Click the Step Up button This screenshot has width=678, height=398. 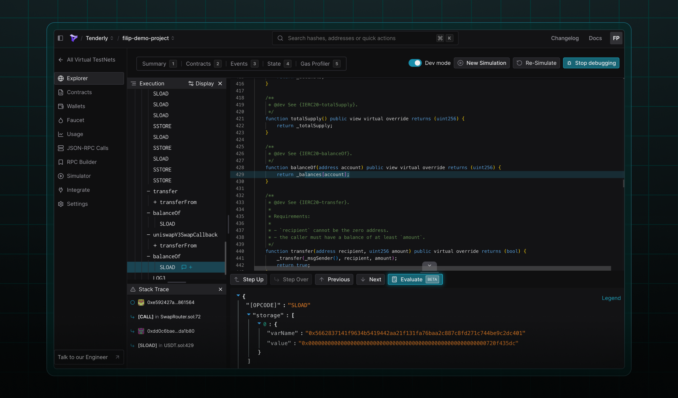[x=249, y=279]
